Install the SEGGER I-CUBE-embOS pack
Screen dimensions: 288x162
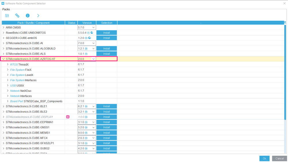coord(107,38)
